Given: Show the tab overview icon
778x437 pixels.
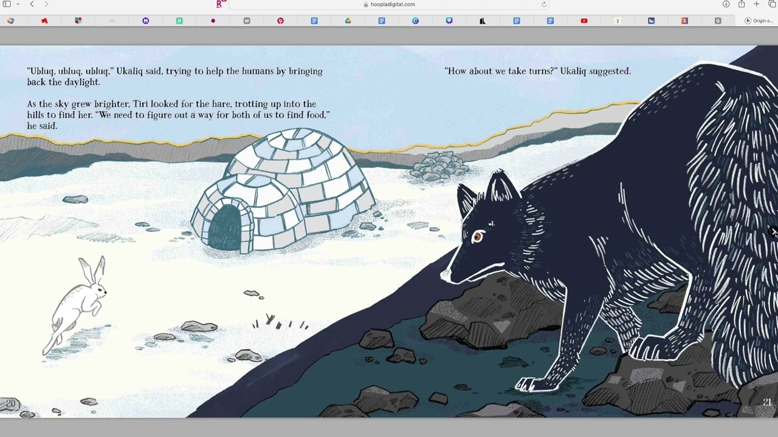Looking at the screenshot, I should tap(772, 4).
